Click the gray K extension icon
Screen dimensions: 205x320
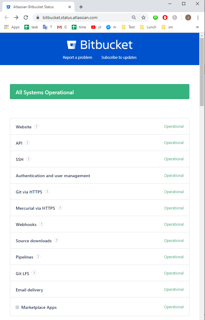175,17
